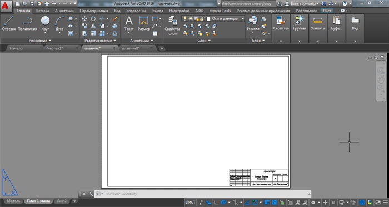Switch to the Чертеж1 drawing tab
Screen dimensions: 389x207
pyautogui.click(x=55, y=48)
